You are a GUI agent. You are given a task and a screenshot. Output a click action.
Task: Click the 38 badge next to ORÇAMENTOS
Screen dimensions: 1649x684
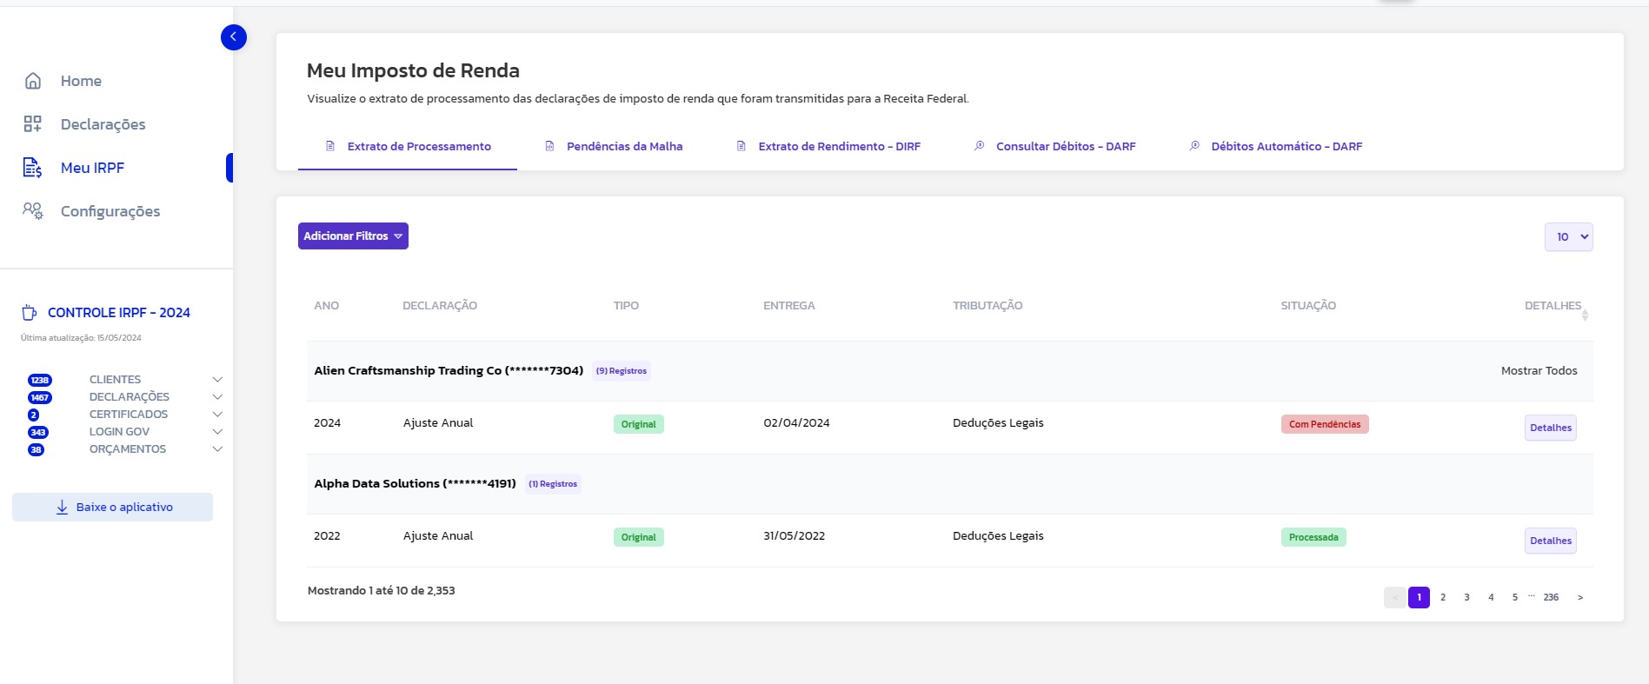(x=37, y=449)
